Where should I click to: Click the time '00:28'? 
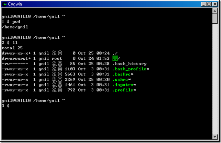[x=103, y=64]
